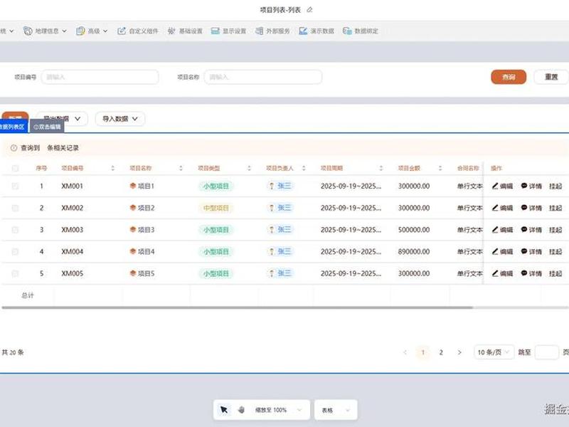569x427 pixels.
Task: Check the checkbox for row XM003
Action: click(x=15, y=229)
